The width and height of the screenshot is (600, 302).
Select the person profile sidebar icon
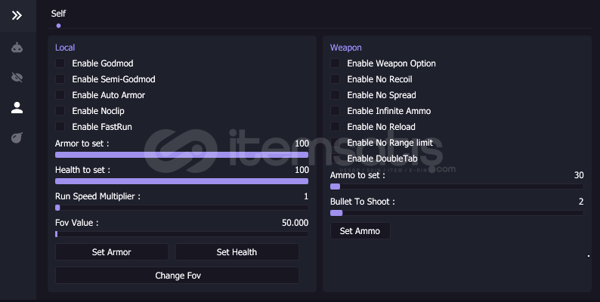pyautogui.click(x=17, y=108)
